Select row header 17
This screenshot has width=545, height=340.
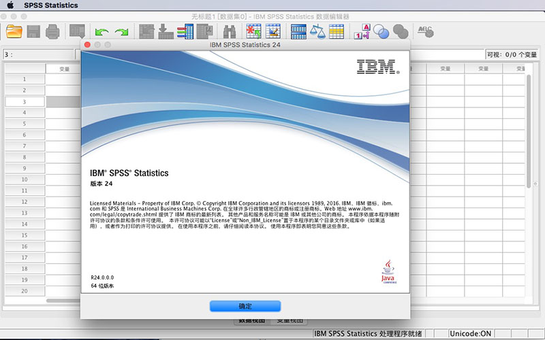pyautogui.click(x=25, y=258)
